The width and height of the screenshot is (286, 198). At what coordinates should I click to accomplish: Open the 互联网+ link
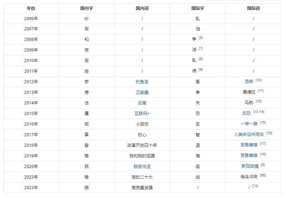tap(142, 114)
